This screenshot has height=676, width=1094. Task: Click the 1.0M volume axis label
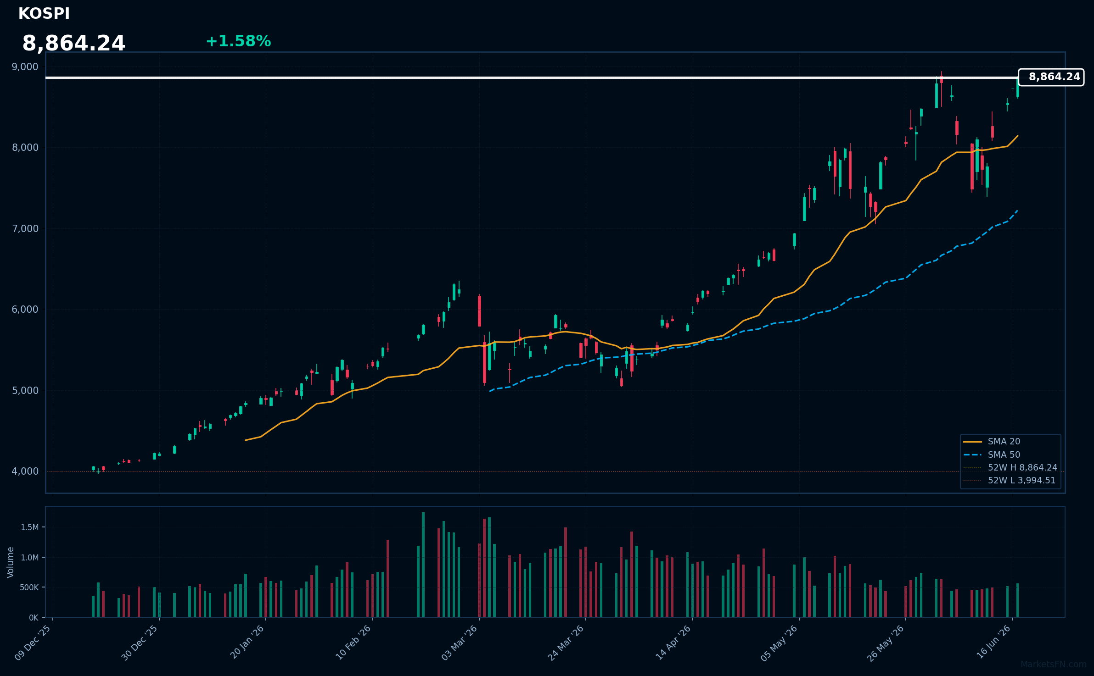[x=30, y=558]
